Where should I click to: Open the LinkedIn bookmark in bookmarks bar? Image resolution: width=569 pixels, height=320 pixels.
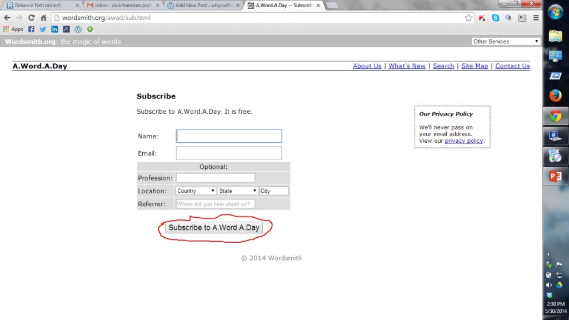tap(54, 29)
